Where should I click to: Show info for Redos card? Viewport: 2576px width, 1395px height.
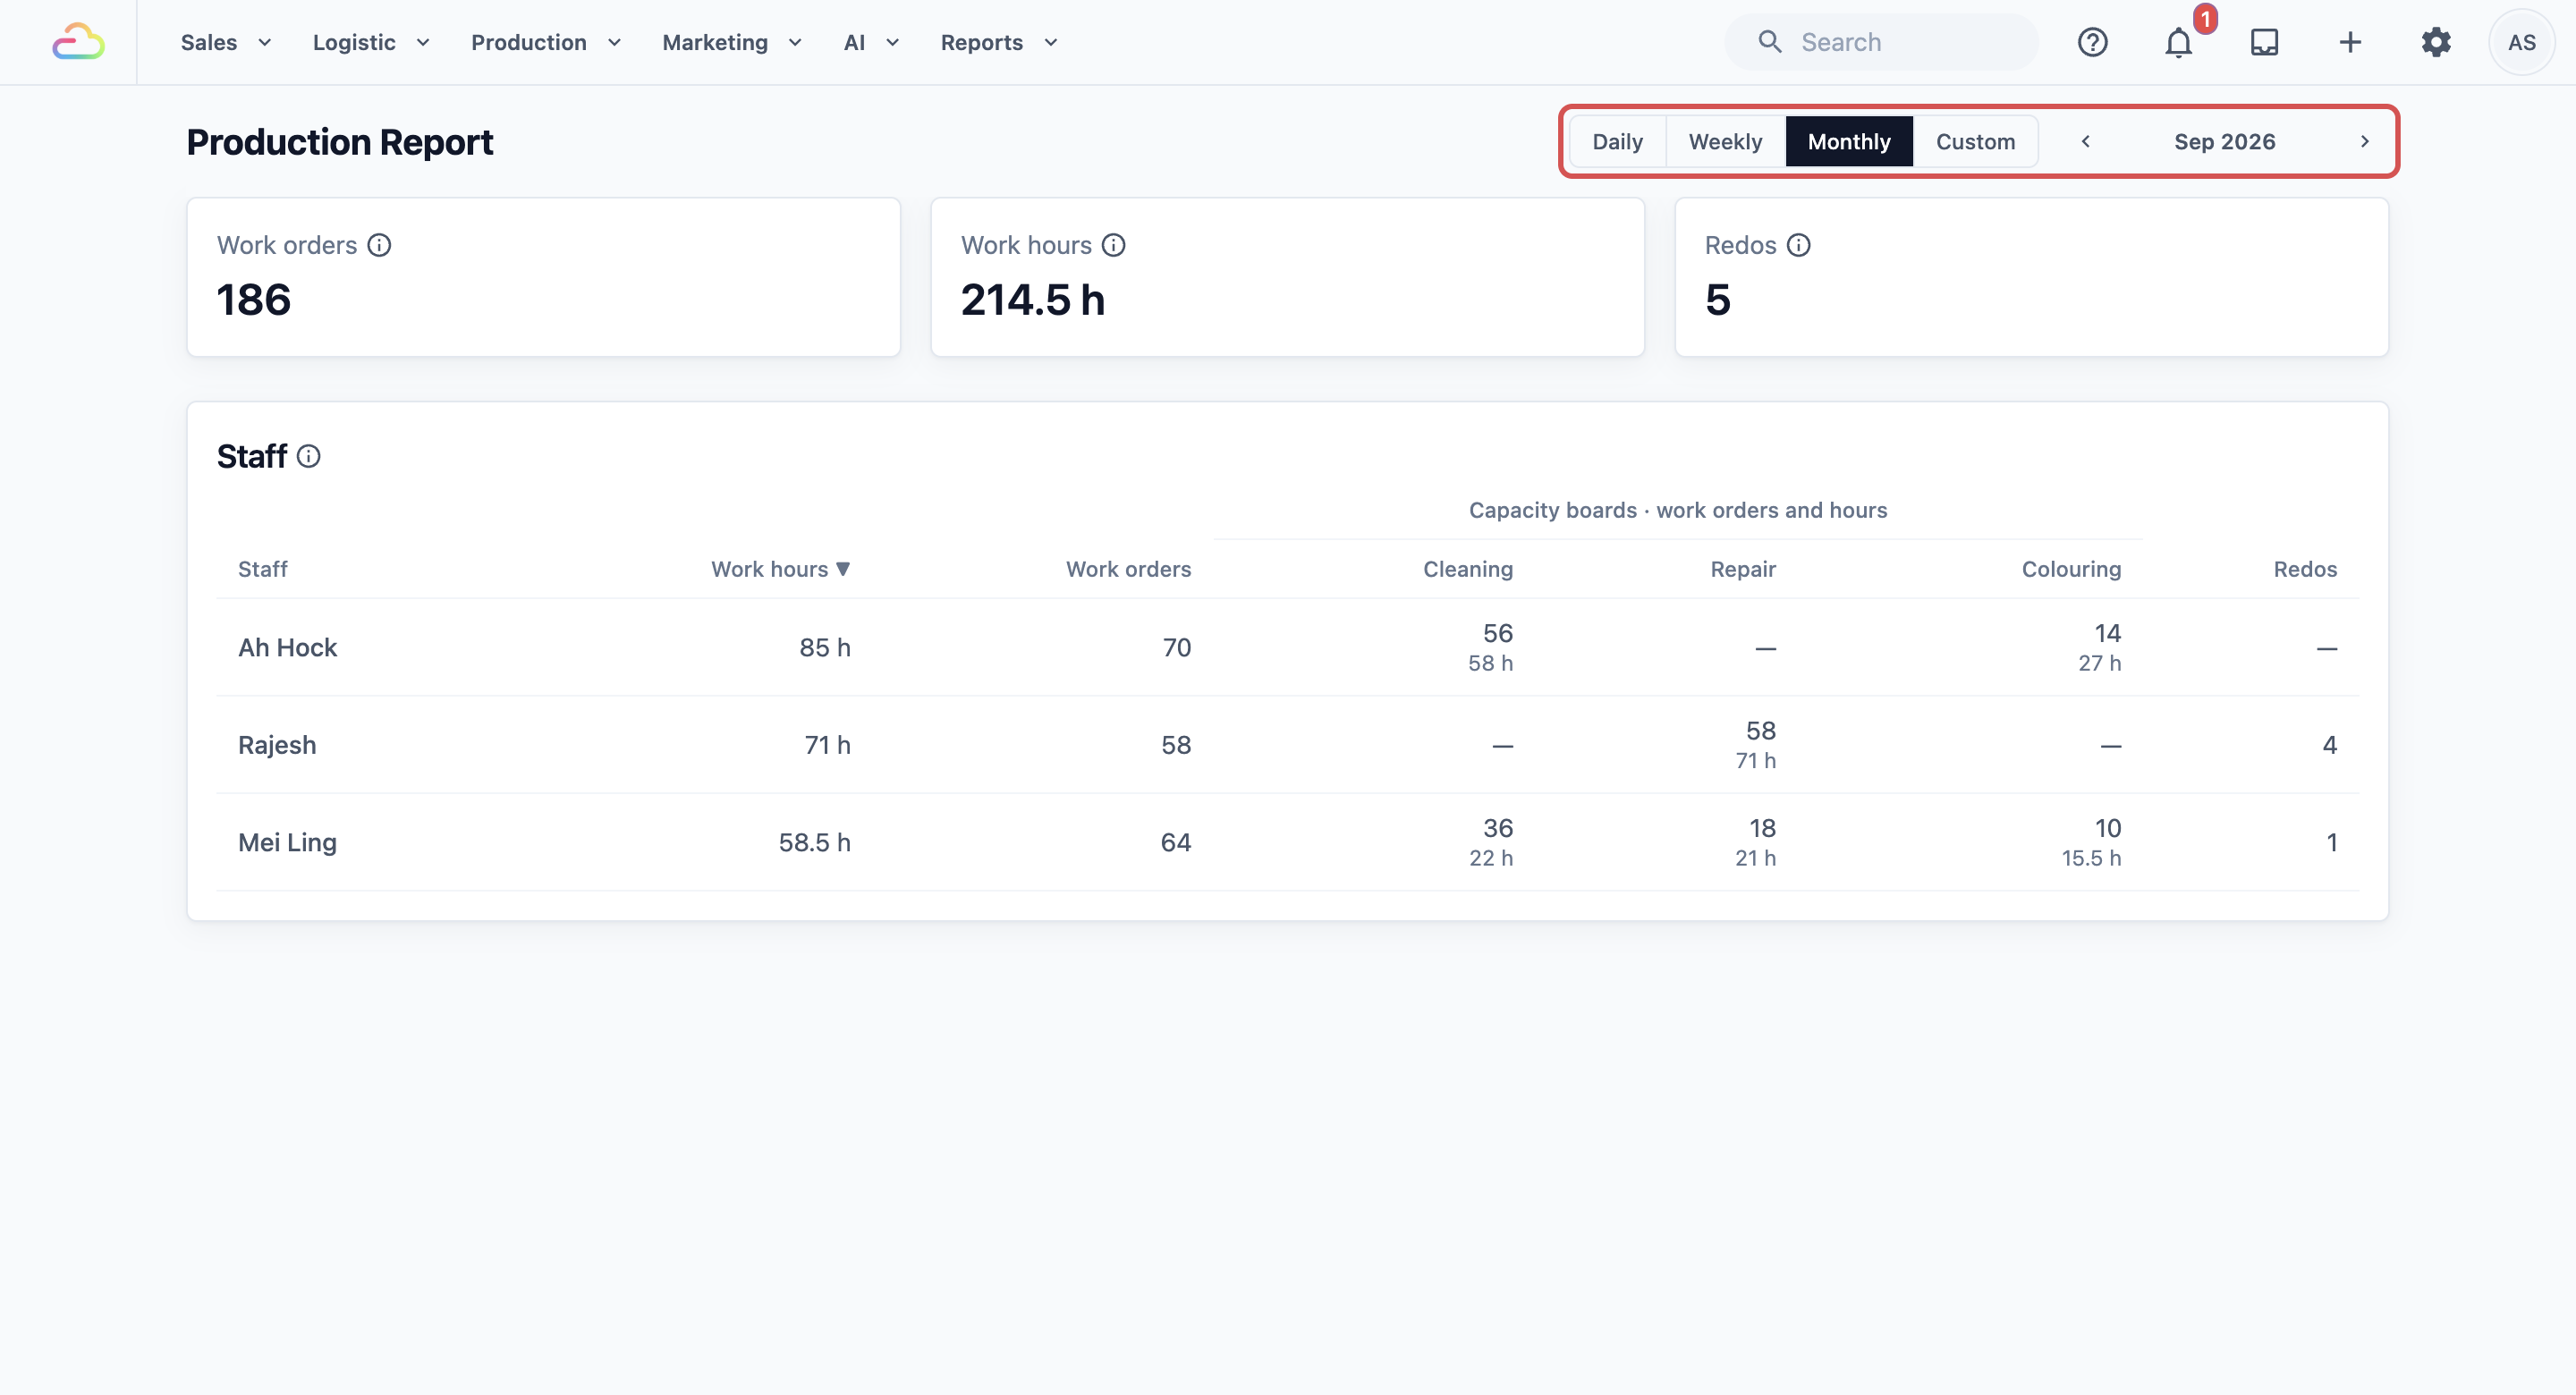click(1798, 245)
